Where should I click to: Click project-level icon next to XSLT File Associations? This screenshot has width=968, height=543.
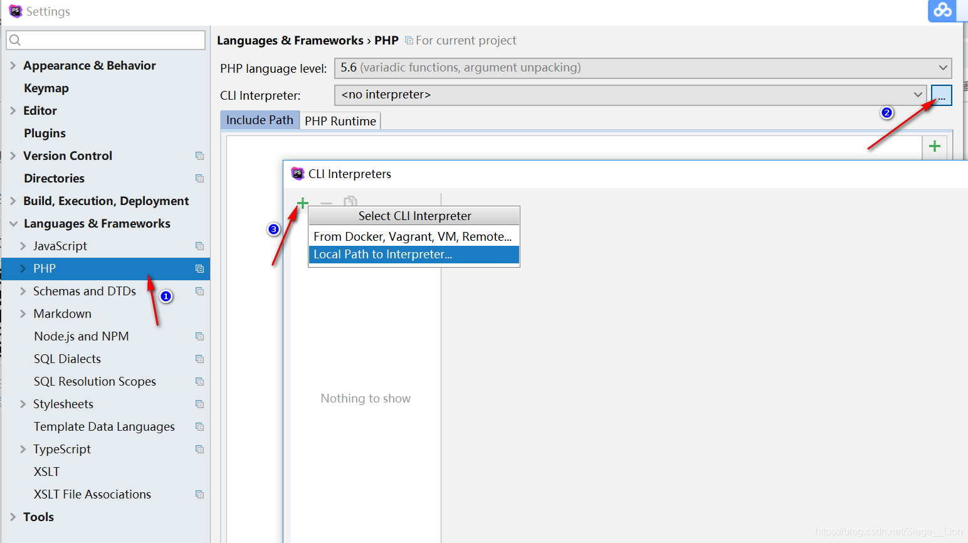199,494
